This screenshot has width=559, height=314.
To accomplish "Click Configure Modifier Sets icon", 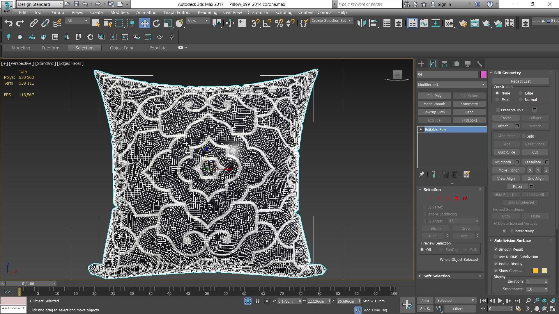I will 467,174.
